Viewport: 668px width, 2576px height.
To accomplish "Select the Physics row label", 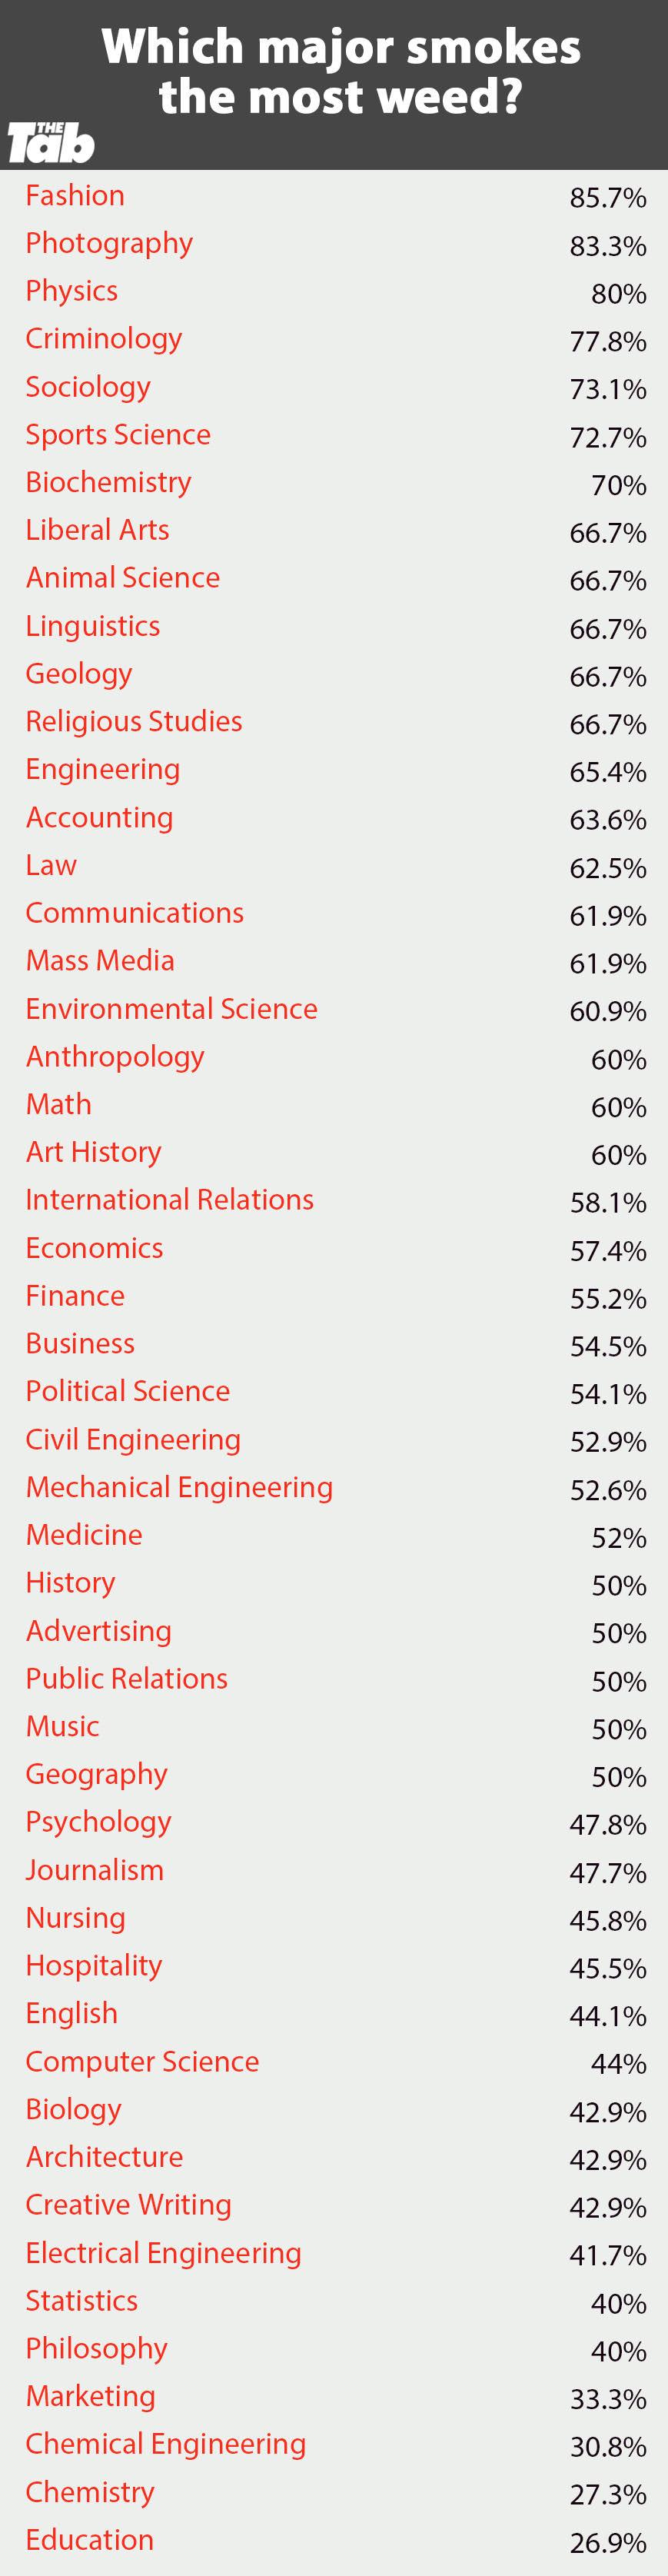I will click(71, 291).
